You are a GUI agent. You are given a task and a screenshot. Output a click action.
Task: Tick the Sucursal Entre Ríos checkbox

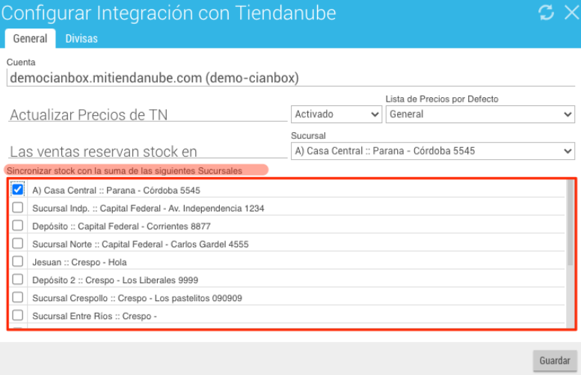click(x=17, y=315)
